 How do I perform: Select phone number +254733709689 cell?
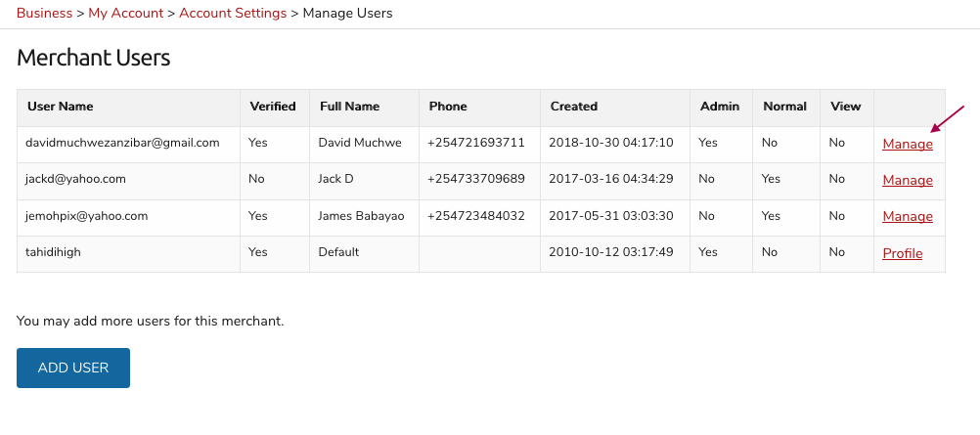pos(479,181)
